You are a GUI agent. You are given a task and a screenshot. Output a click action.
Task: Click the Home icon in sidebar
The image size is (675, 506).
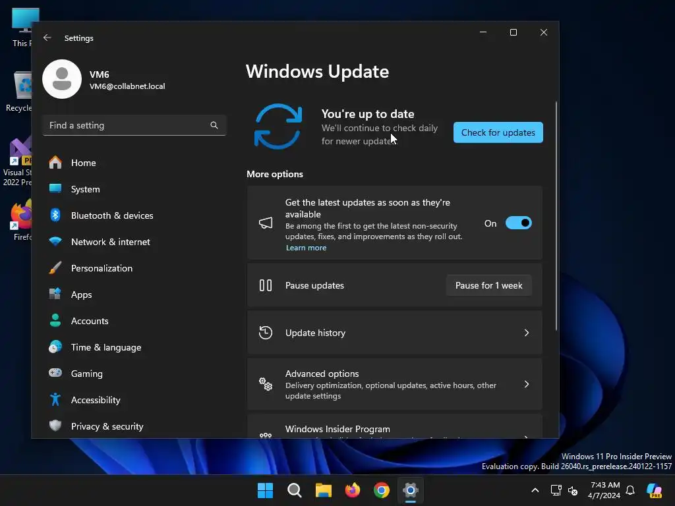click(55, 163)
